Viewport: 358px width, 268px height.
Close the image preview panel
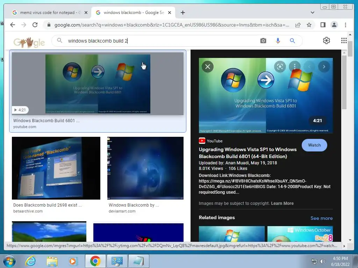tap(208, 67)
